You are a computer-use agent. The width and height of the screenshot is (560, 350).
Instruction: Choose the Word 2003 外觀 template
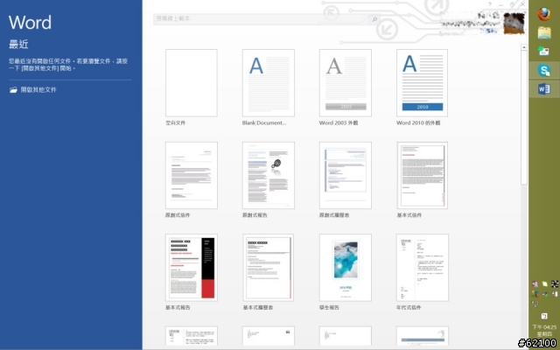346,83
